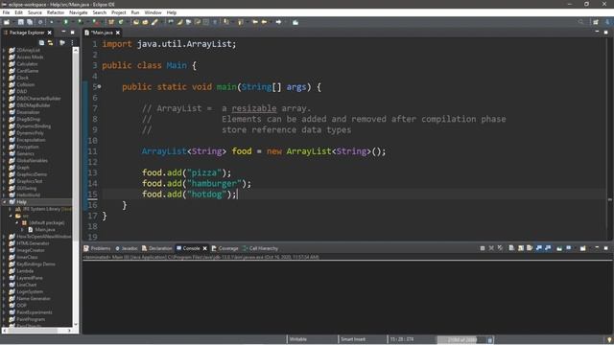Switch to the Problems tab
The image size is (614, 345).
pos(98,248)
